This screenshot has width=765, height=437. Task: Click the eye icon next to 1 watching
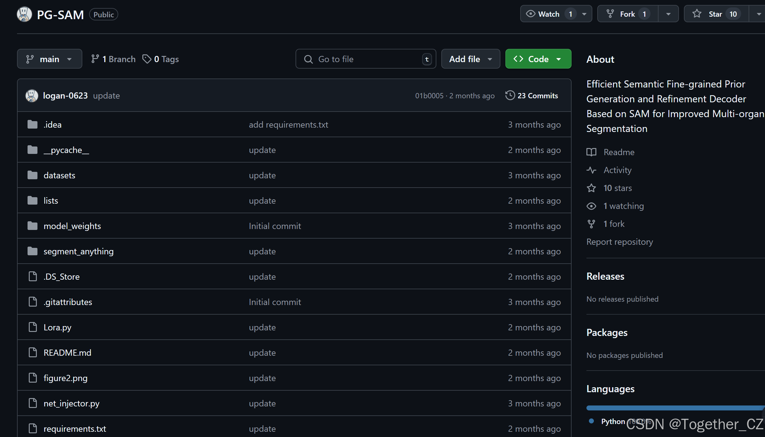591,206
